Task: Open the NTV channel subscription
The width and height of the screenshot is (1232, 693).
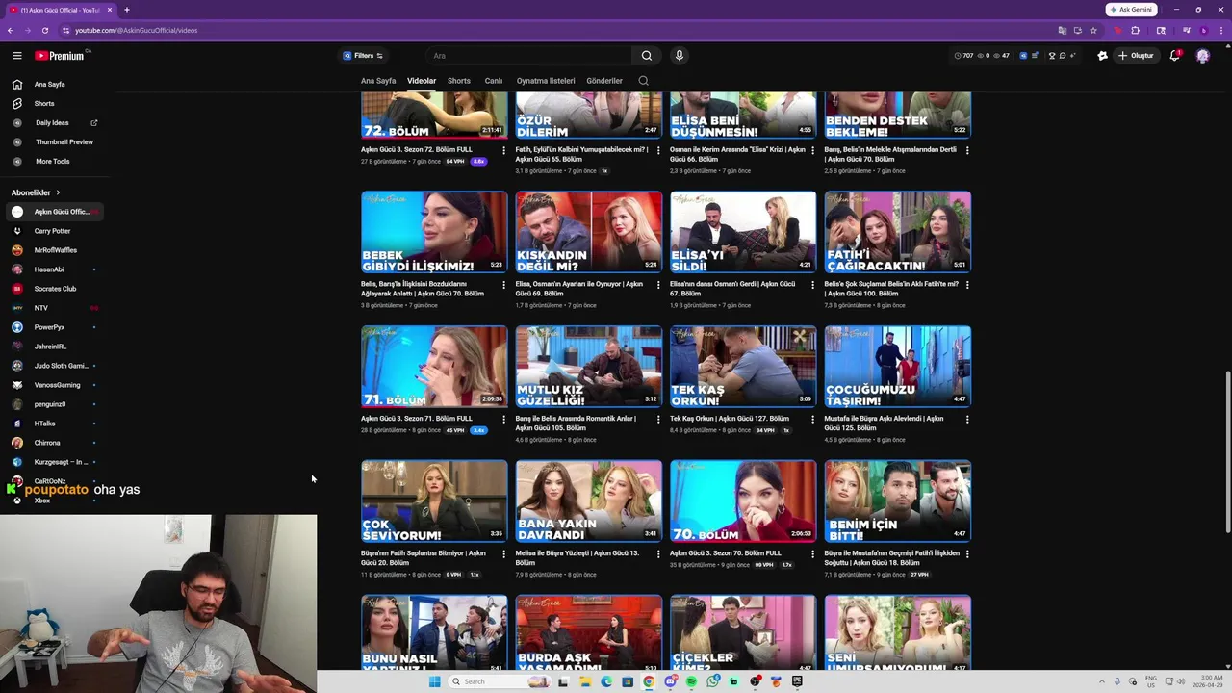Action: [53, 308]
